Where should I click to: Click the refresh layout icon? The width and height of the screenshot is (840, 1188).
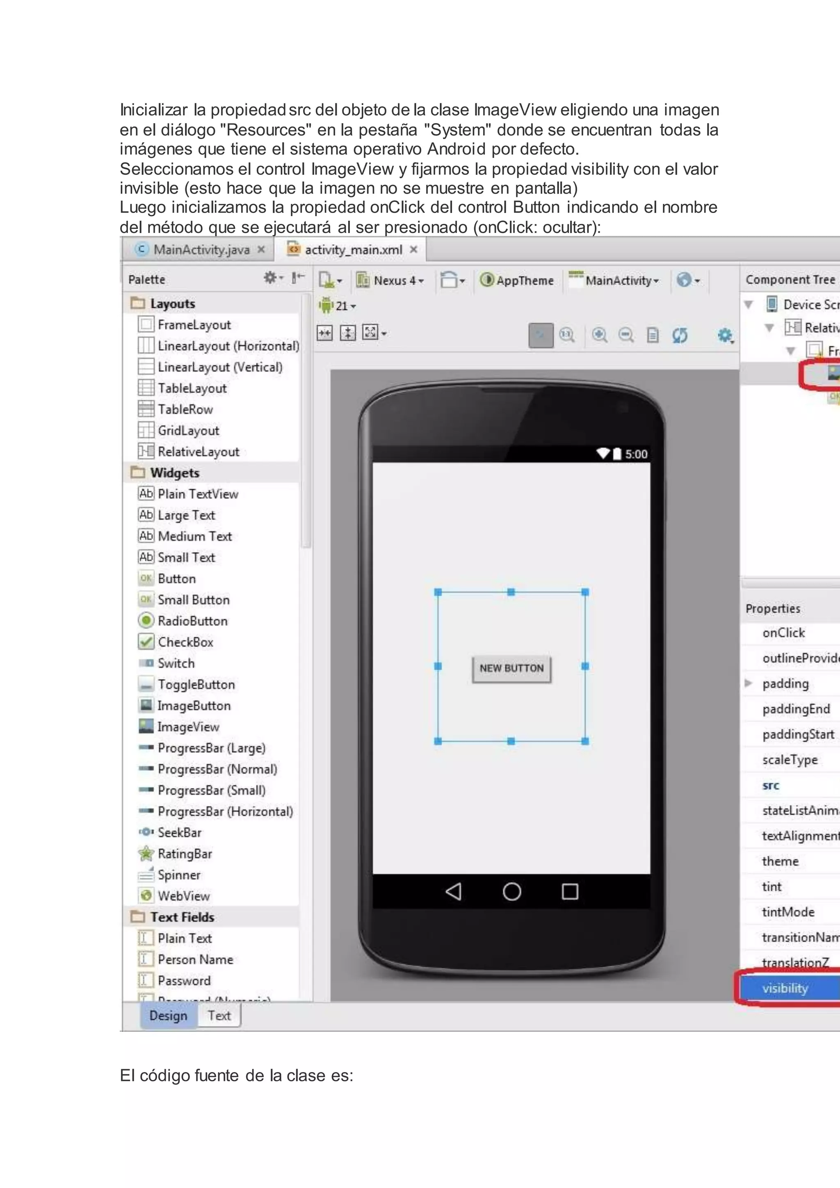(680, 335)
